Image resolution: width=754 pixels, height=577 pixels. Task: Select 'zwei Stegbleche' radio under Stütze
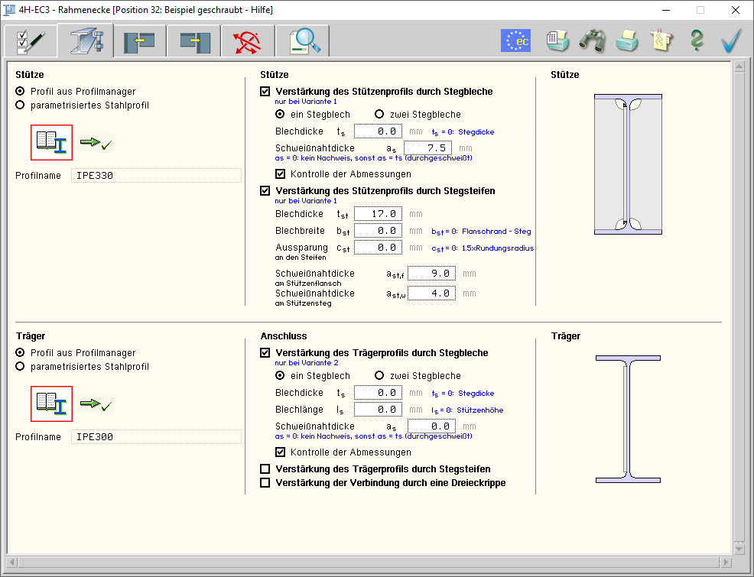coord(379,115)
